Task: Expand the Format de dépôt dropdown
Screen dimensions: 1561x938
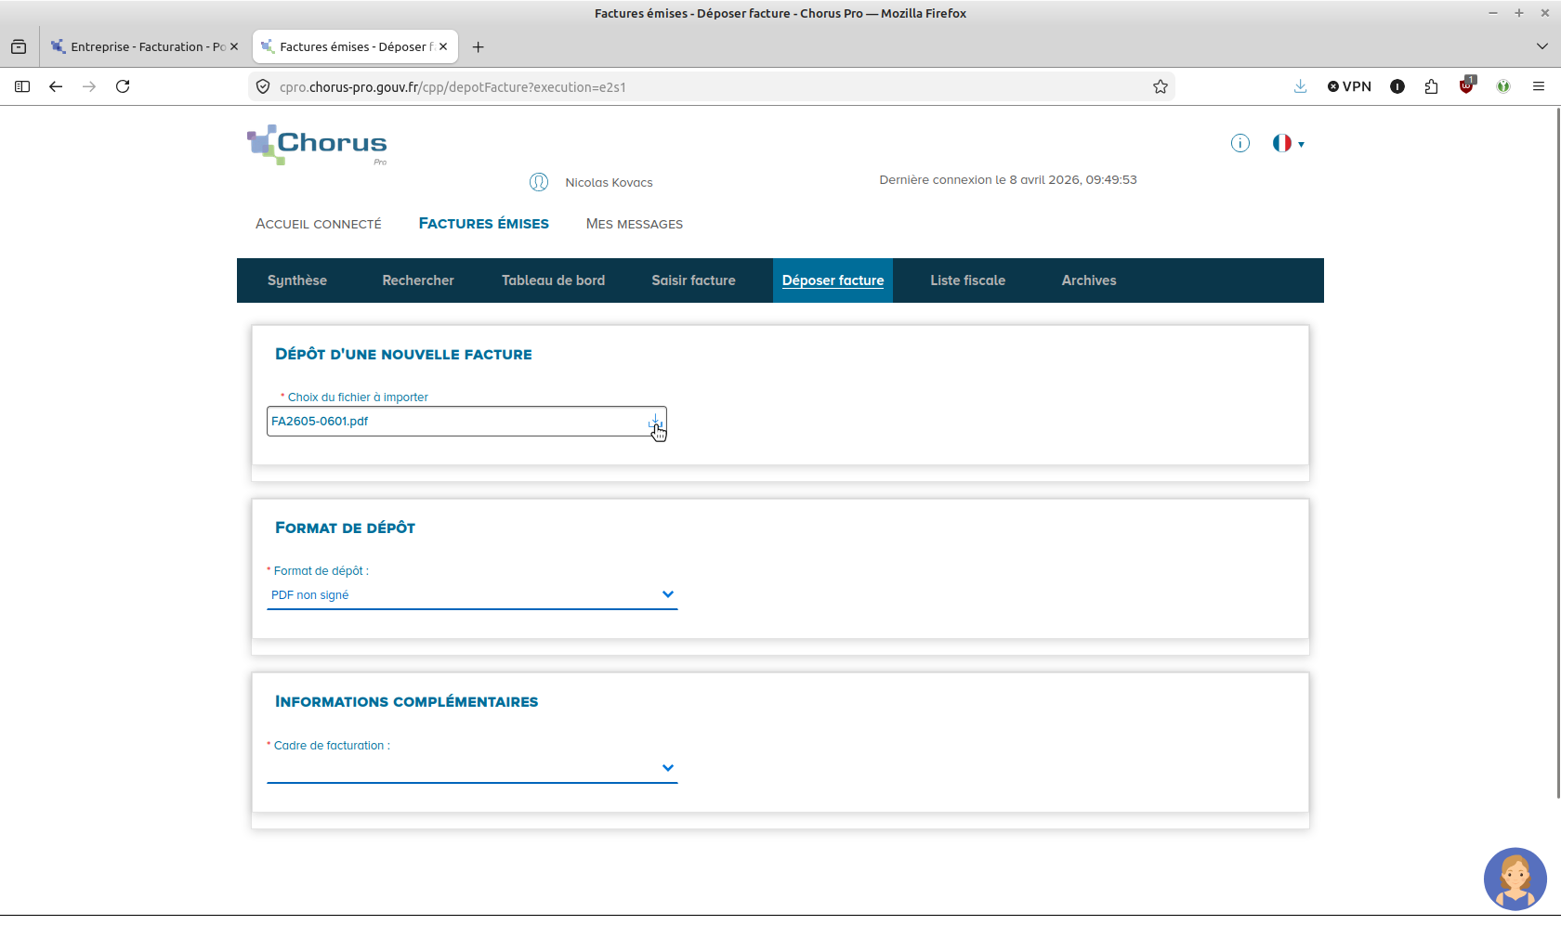Action: tap(472, 595)
